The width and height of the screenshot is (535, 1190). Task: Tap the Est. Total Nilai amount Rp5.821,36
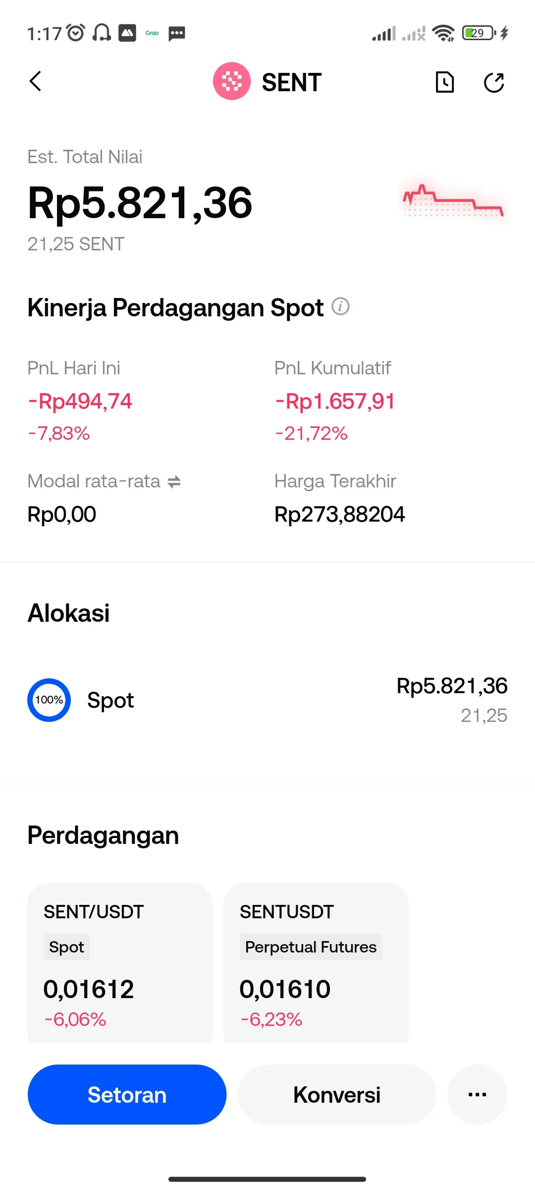(140, 203)
